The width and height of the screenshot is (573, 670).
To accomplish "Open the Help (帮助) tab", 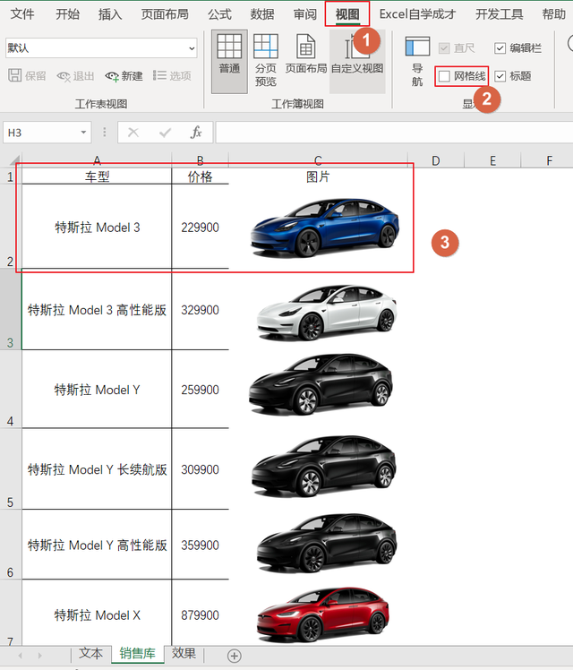I will coord(554,14).
